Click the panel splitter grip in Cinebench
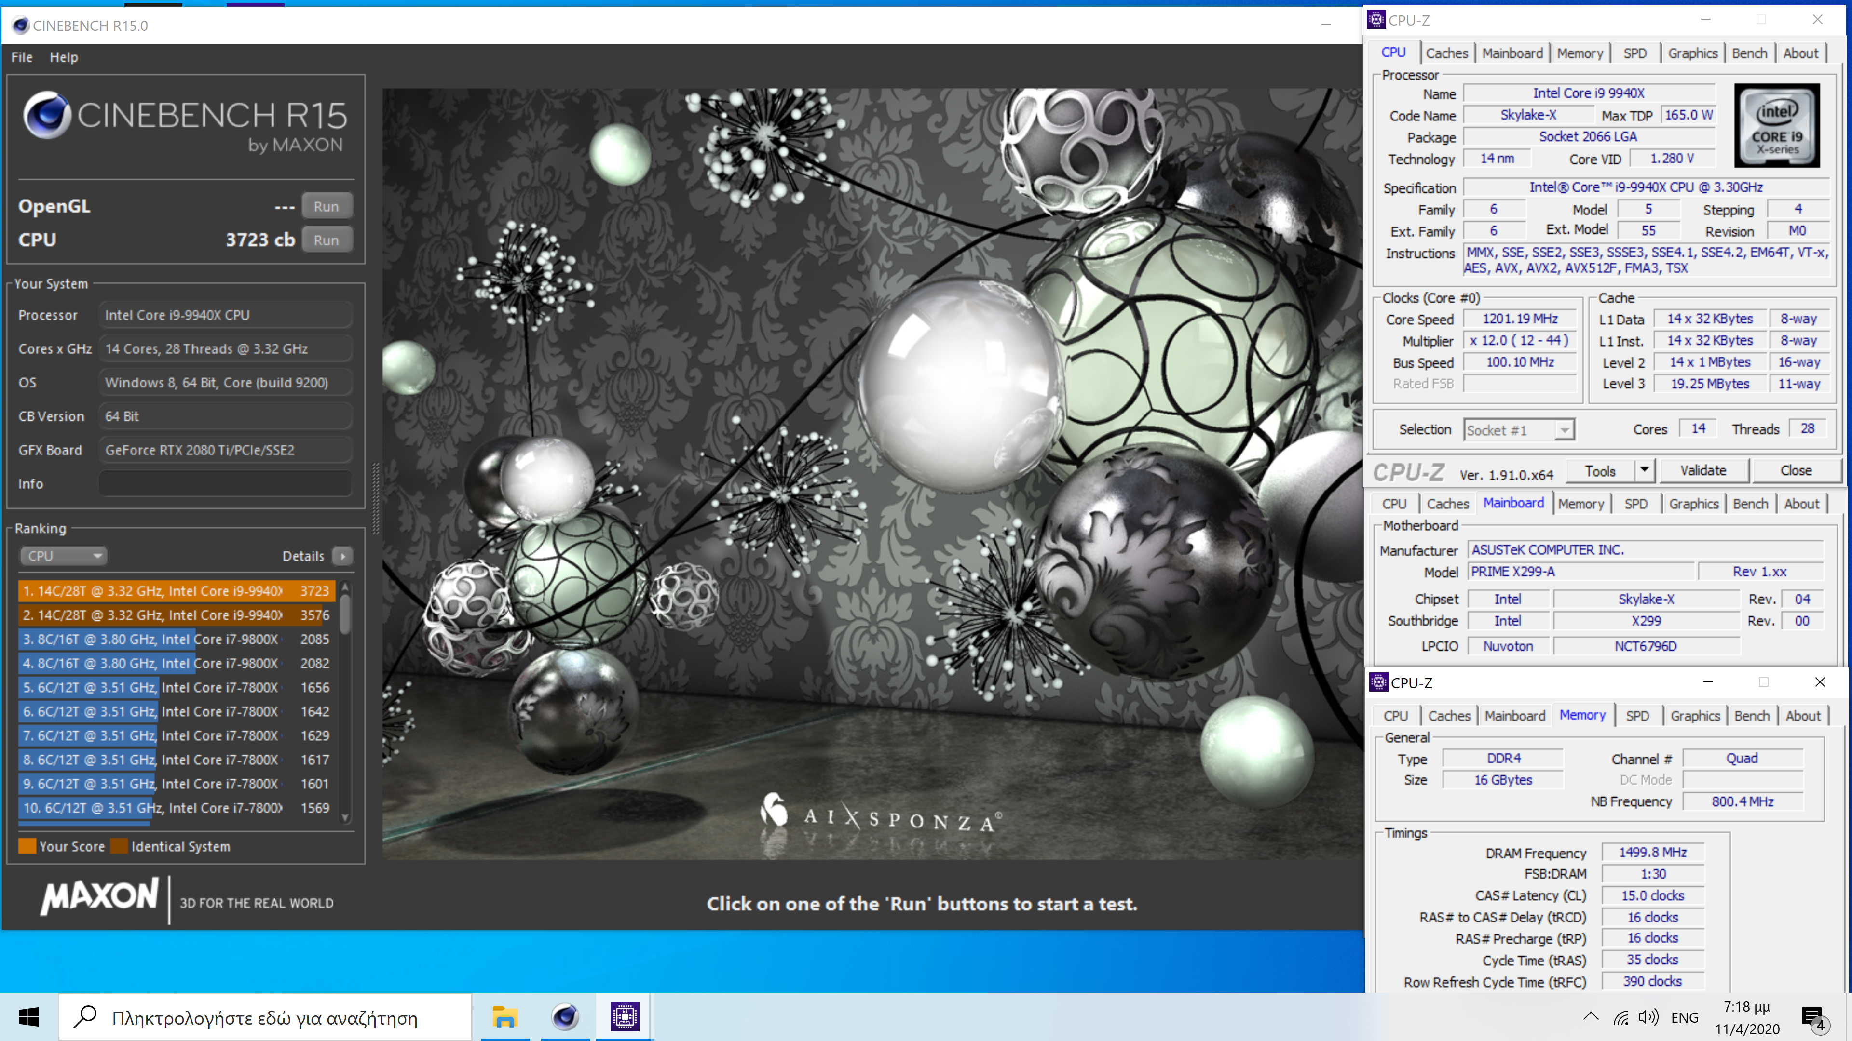 pyautogui.click(x=375, y=498)
